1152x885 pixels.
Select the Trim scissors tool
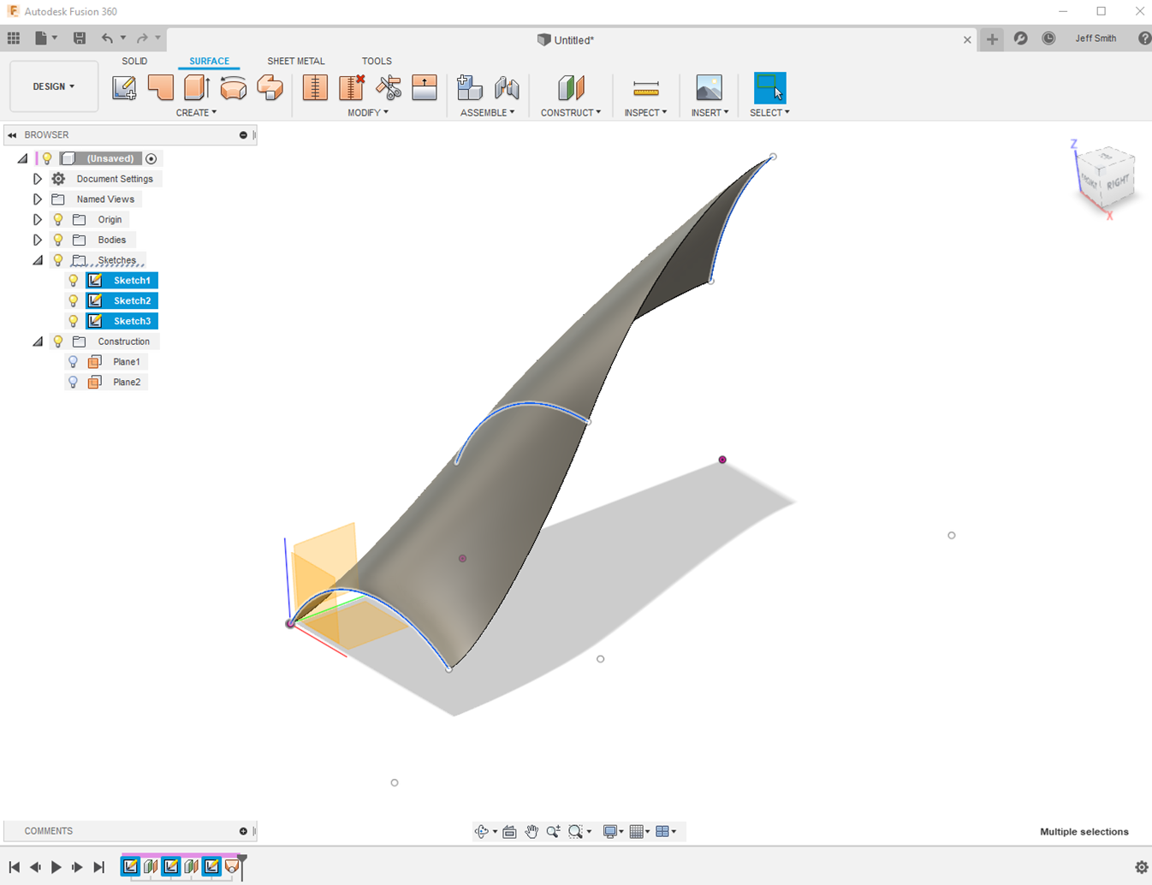pyautogui.click(x=389, y=88)
